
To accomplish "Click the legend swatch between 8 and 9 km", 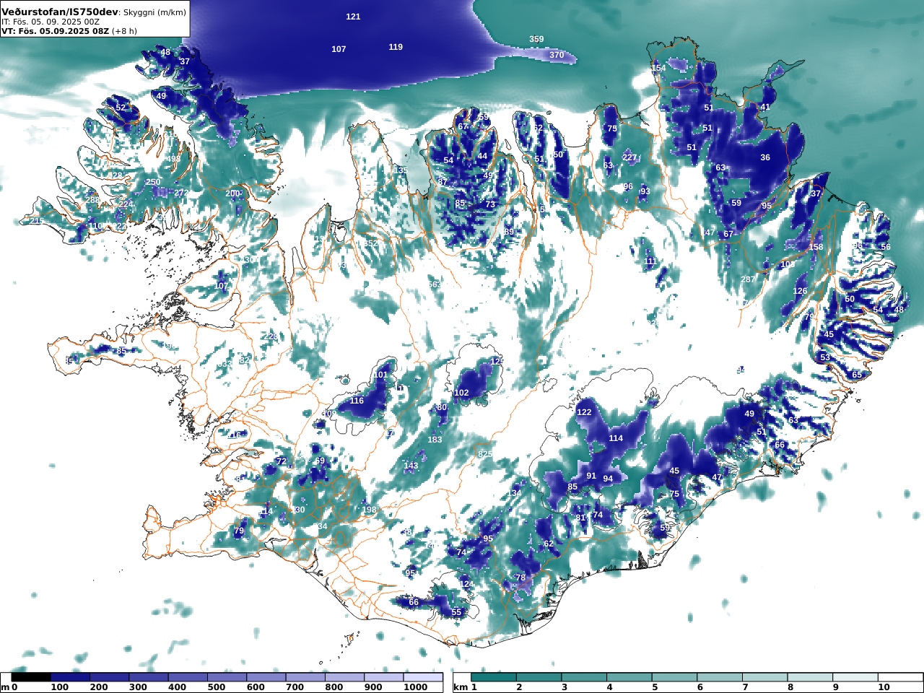I will tap(809, 677).
